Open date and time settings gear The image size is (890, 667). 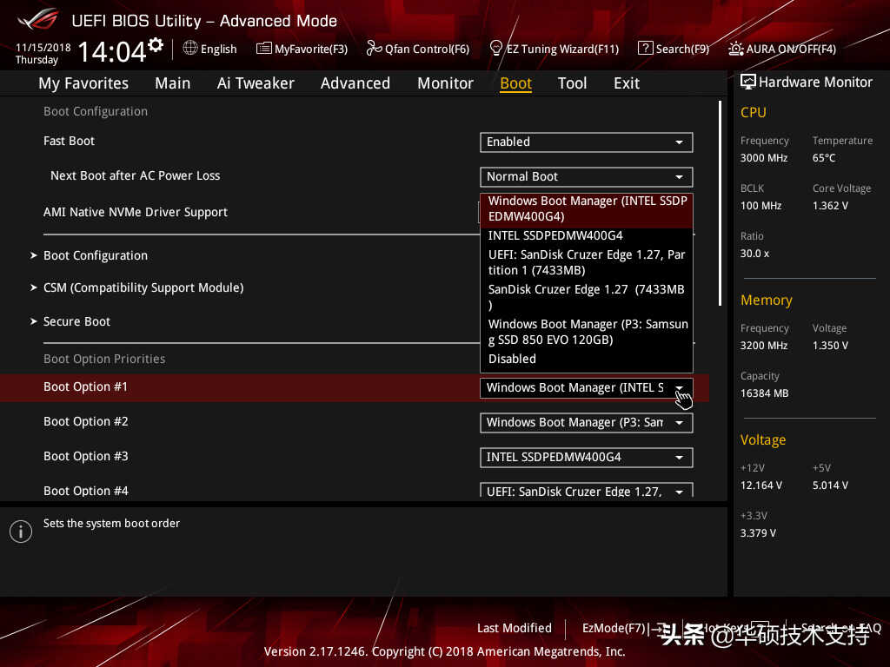pos(156,45)
